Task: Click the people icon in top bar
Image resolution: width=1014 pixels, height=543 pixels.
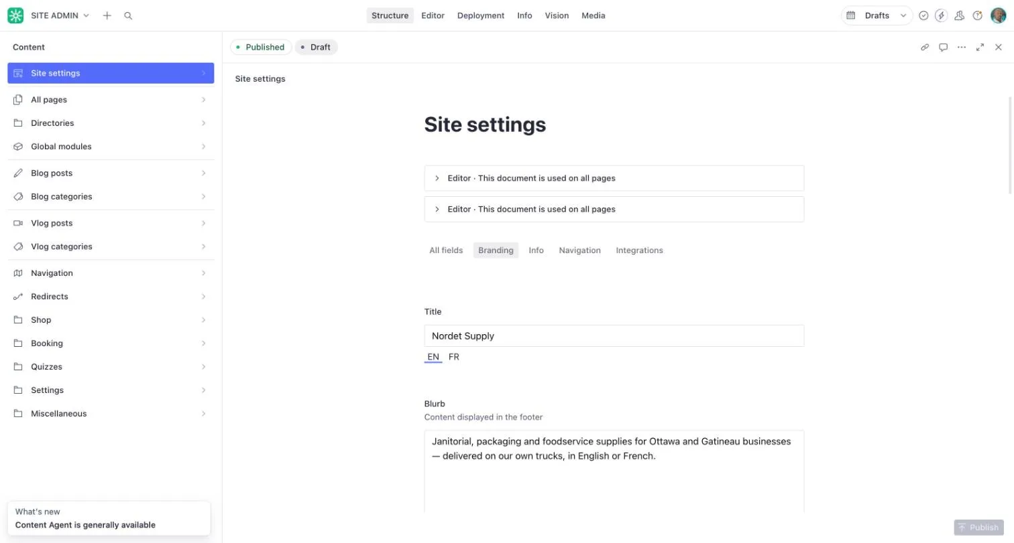Action: [x=960, y=15]
